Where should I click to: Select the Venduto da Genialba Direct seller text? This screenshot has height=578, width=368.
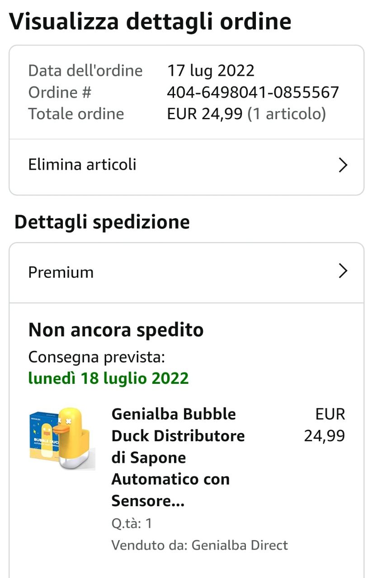199,545
